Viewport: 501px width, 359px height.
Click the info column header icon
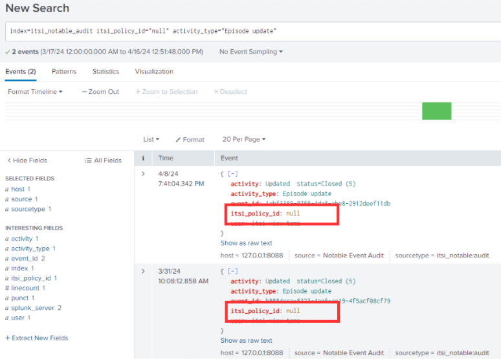[143, 158]
